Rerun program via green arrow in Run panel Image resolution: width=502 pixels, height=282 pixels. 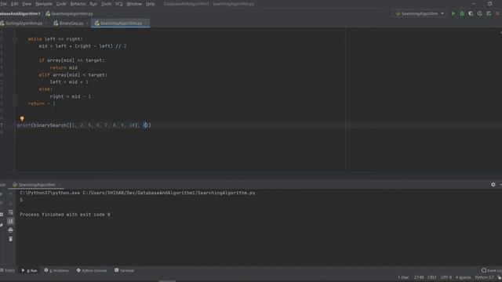tap(2, 194)
